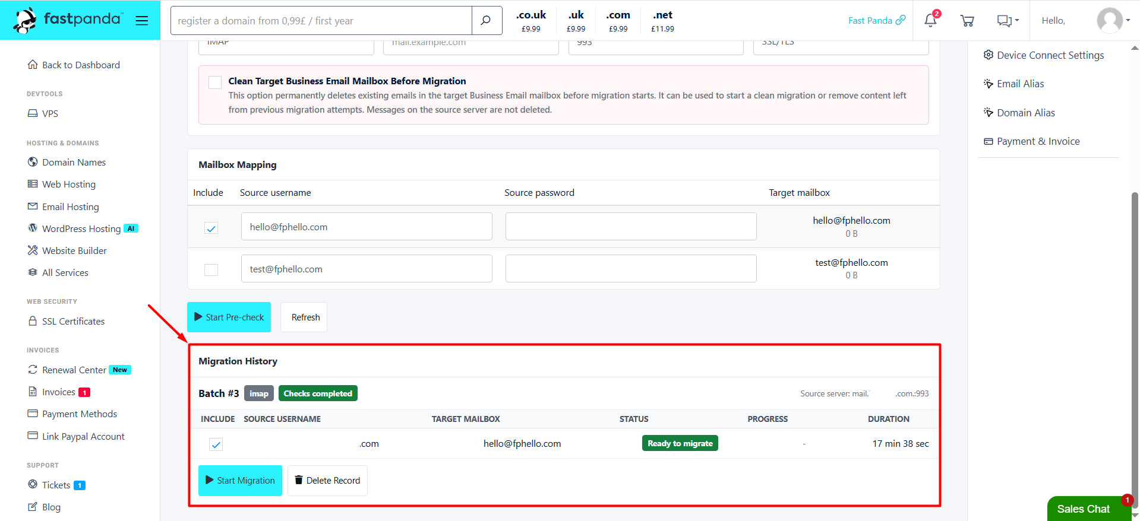The height and width of the screenshot is (521, 1140).
Task: Open Device Connect Settings
Action: (1044, 55)
